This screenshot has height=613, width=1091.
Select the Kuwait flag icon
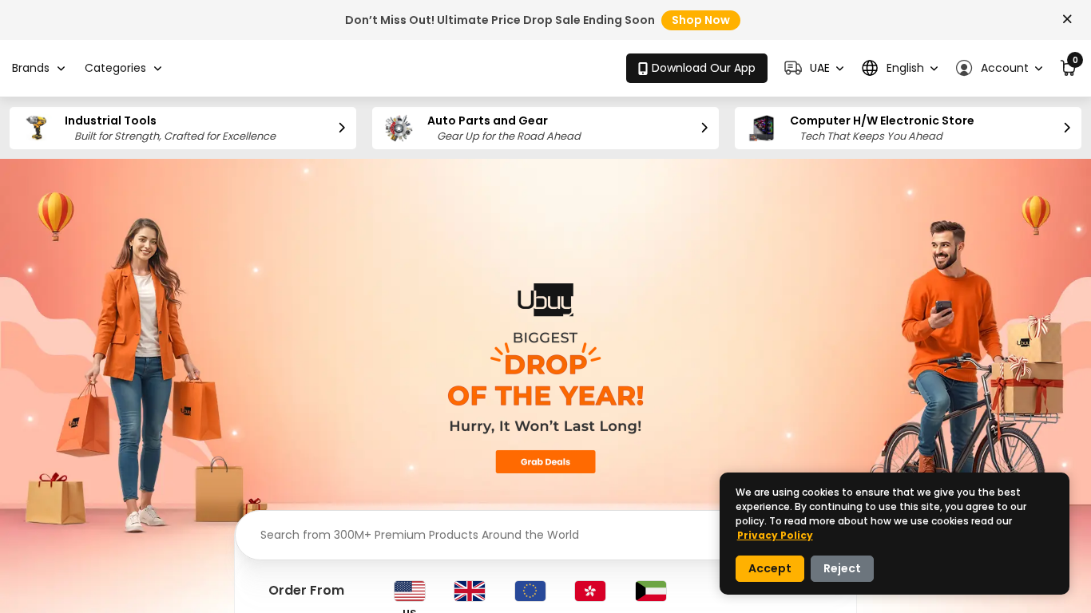click(x=651, y=591)
